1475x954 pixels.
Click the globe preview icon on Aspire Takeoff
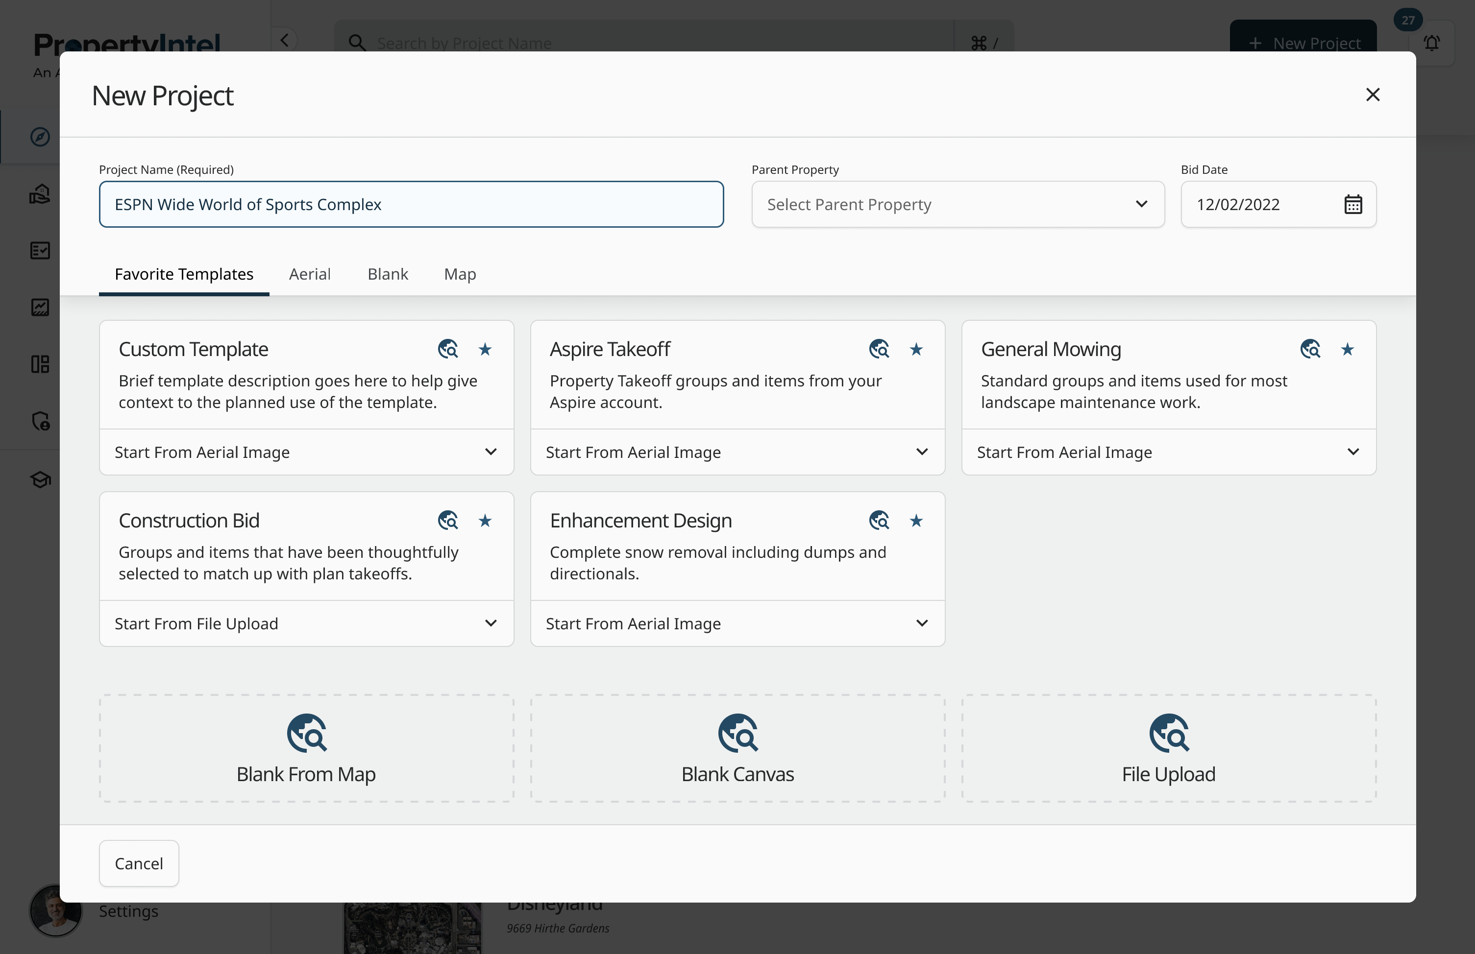click(879, 349)
